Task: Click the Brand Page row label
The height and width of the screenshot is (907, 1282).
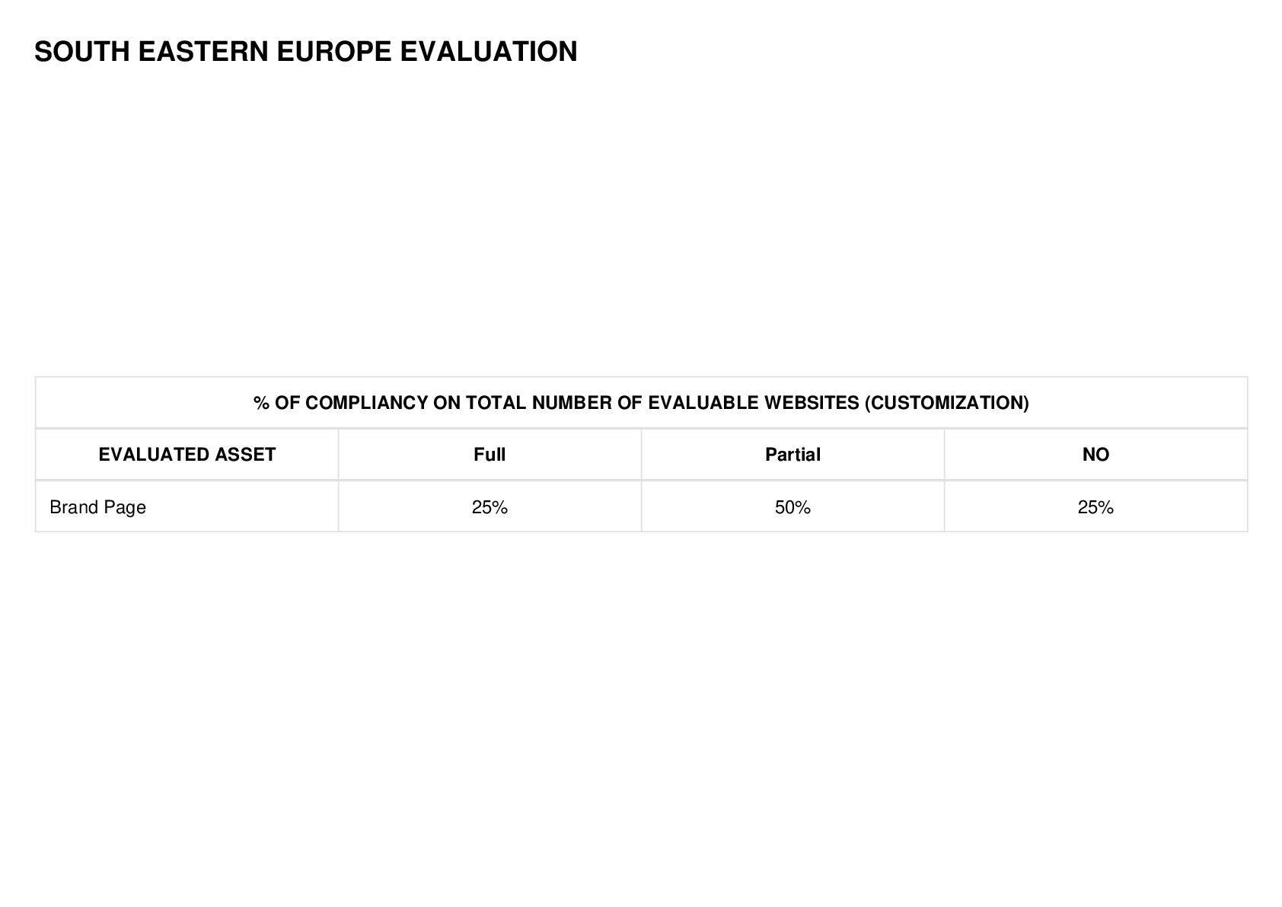Action: coord(97,507)
